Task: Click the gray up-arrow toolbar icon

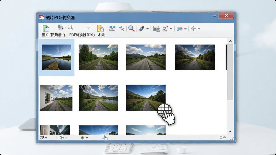Action: 194,29
